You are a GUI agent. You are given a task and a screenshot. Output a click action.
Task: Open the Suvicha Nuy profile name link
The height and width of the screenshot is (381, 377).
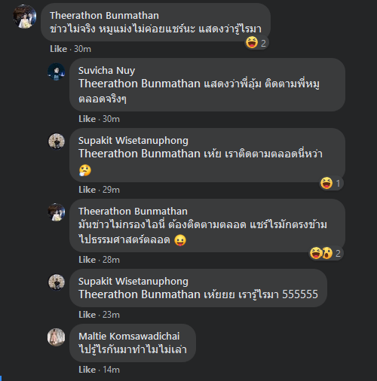tap(106, 71)
